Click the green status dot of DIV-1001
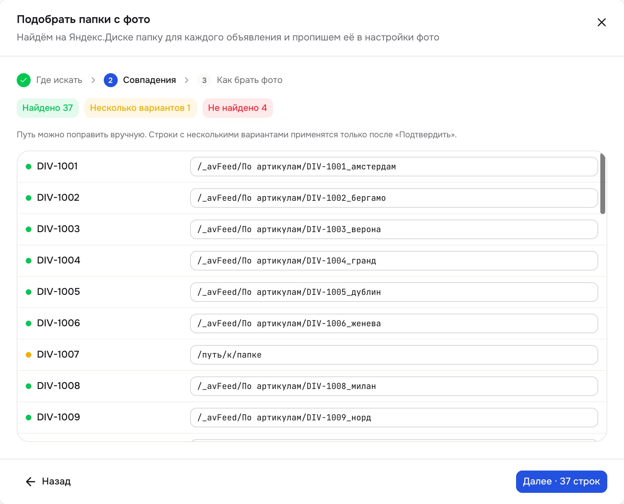This screenshot has height=504, width=624. pos(29,167)
